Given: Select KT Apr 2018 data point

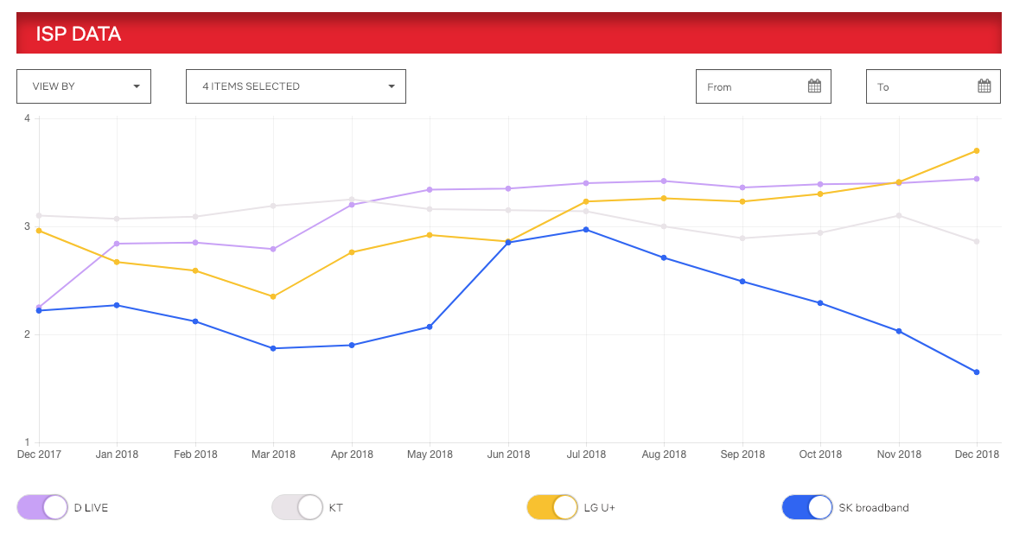Looking at the screenshot, I should [352, 200].
